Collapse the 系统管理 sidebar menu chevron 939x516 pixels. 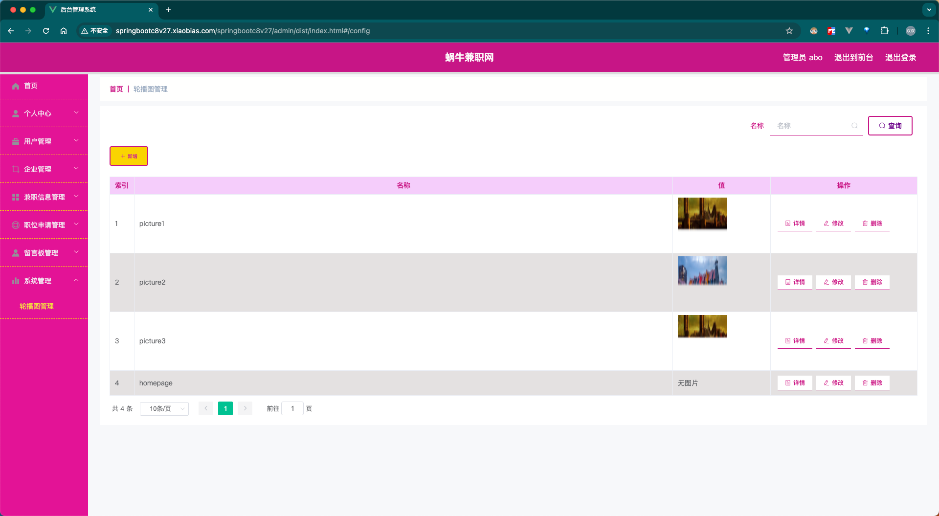click(76, 280)
